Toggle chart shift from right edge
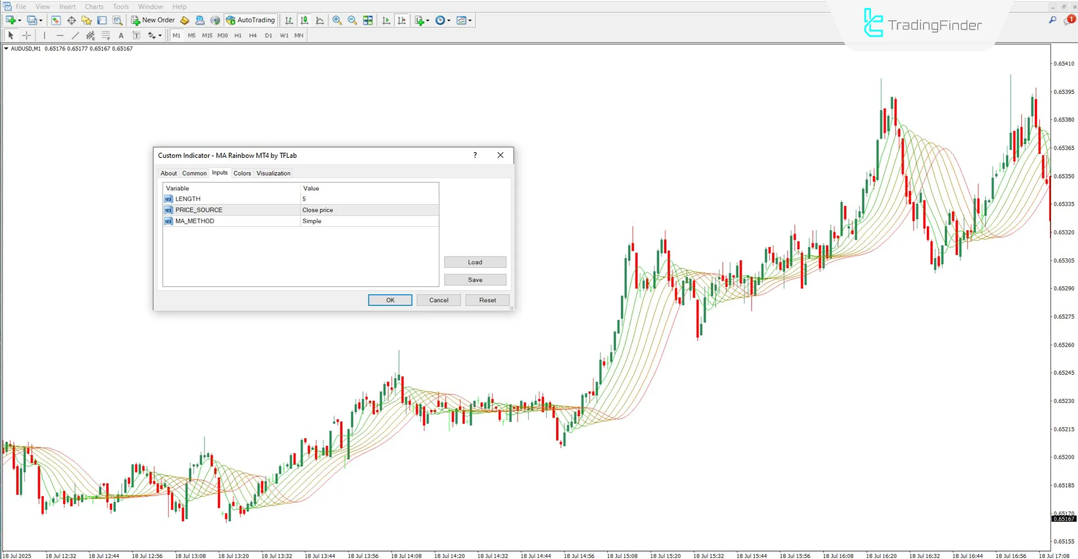The image size is (1078, 559). pos(402,20)
